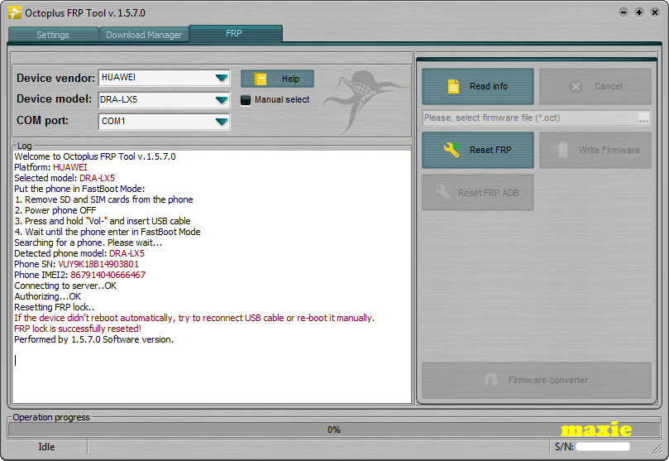Click the 'Operation progress' group label
Image resolution: width=669 pixels, height=461 pixels.
coord(51,417)
